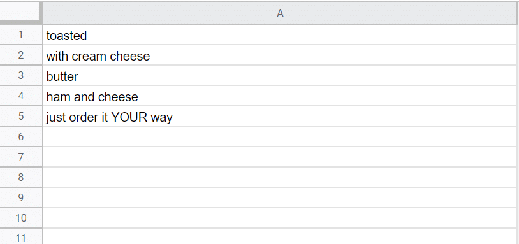Click the cell containing 'toasted'

[280, 34]
